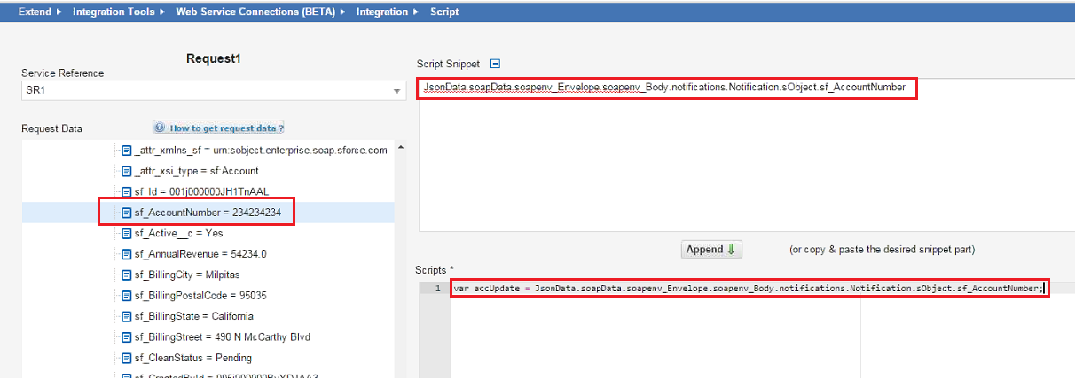Click the help icon in request data button

coord(161,128)
